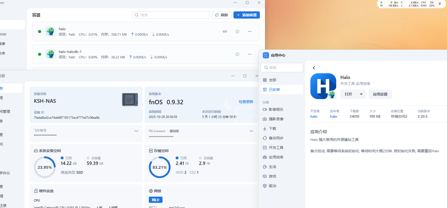The width and height of the screenshot is (447, 208).
Task: Maximize the settings window
Action: tap(245, 76)
